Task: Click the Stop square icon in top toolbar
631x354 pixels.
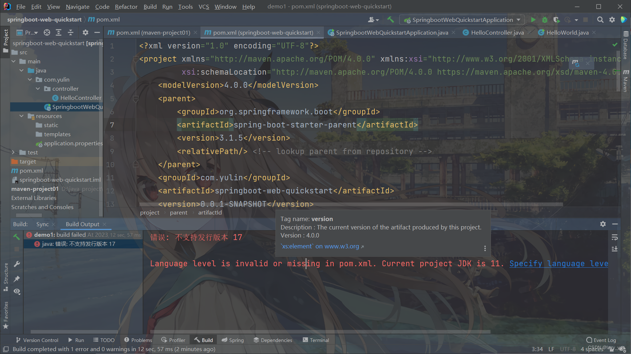Action: [586, 20]
